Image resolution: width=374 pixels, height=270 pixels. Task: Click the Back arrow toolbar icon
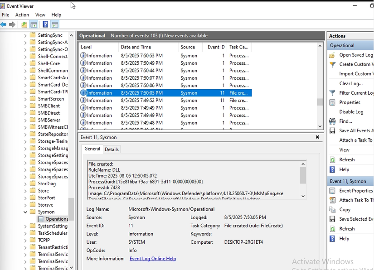click(x=3, y=24)
